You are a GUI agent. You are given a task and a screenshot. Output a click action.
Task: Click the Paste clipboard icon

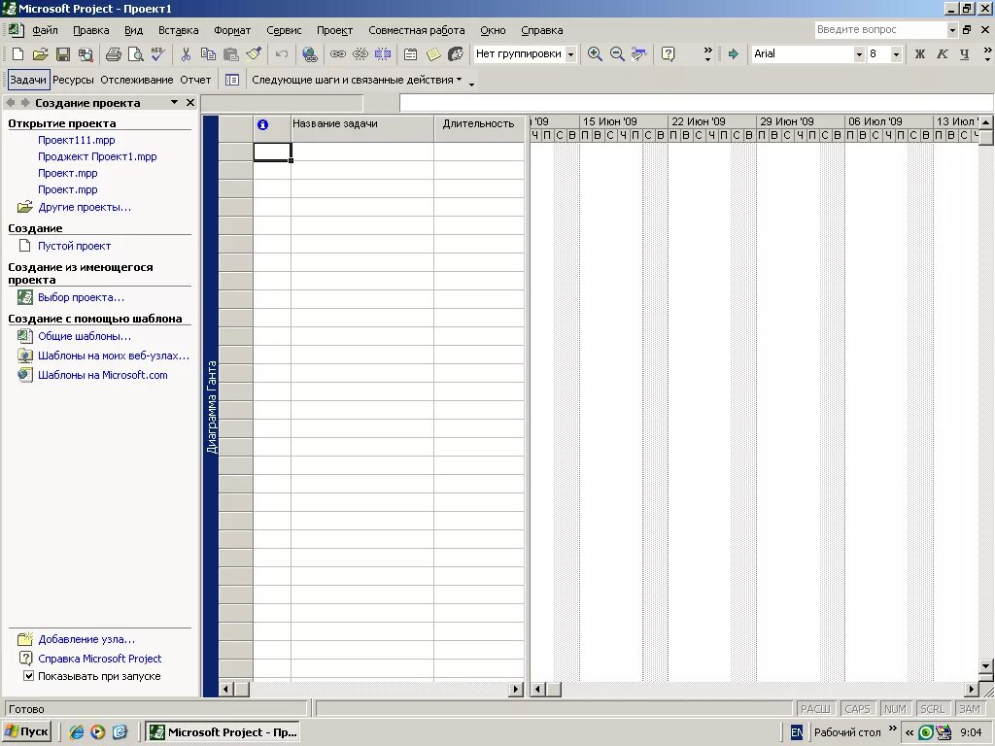(231, 54)
